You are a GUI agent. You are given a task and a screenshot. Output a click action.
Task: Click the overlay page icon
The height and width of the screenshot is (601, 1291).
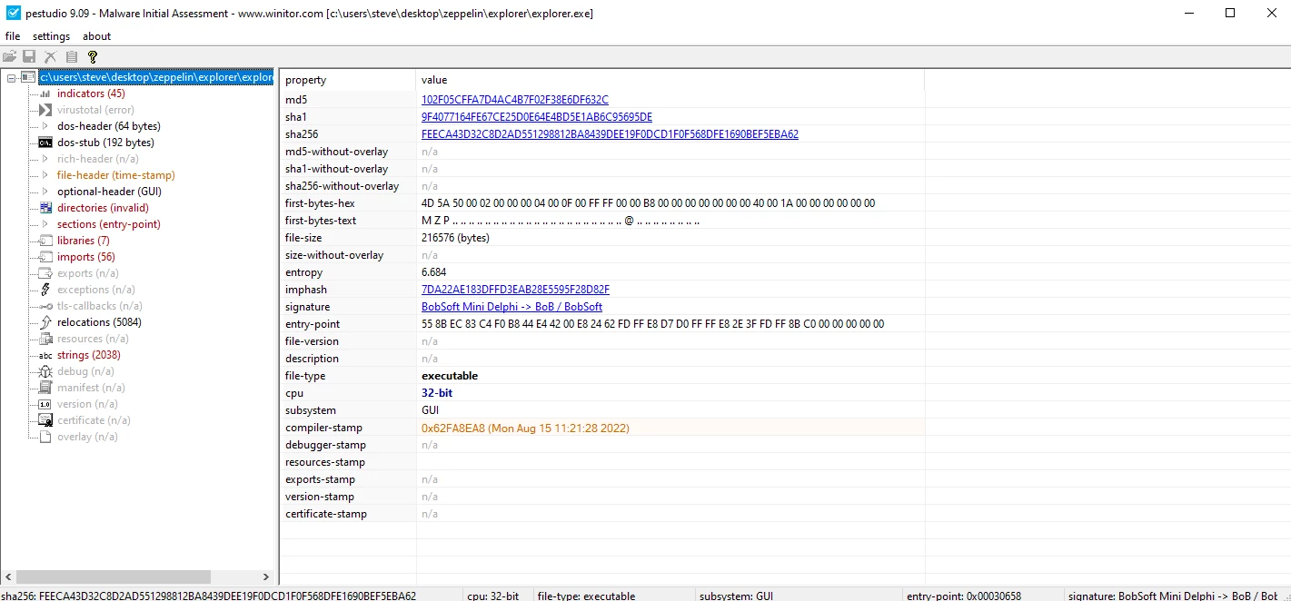coord(45,437)
